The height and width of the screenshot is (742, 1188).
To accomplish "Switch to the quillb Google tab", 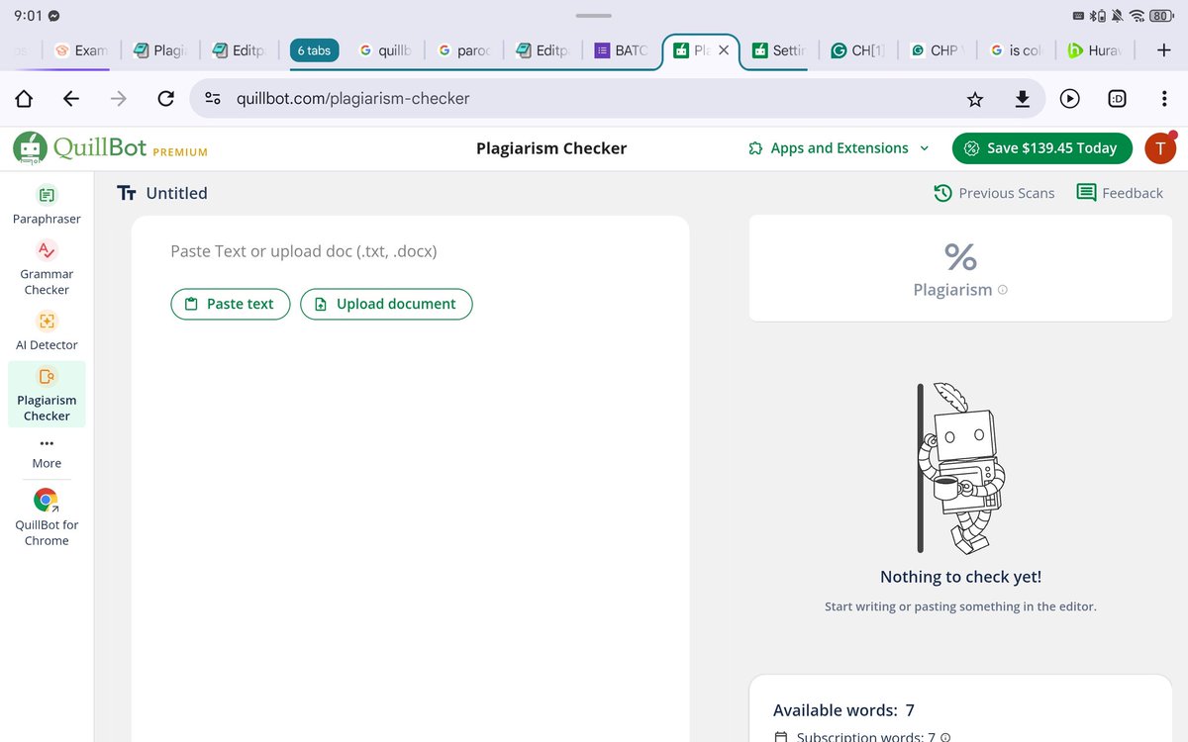I will pos(385,50).
